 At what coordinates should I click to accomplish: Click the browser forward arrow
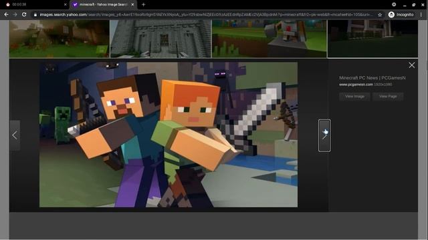(x=15, y=15)
